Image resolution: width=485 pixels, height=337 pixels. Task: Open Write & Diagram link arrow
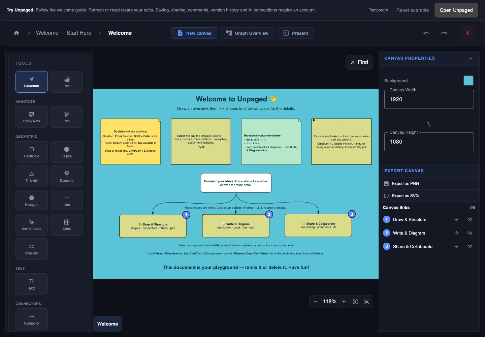pyautogui.click(x=456, y=233)
